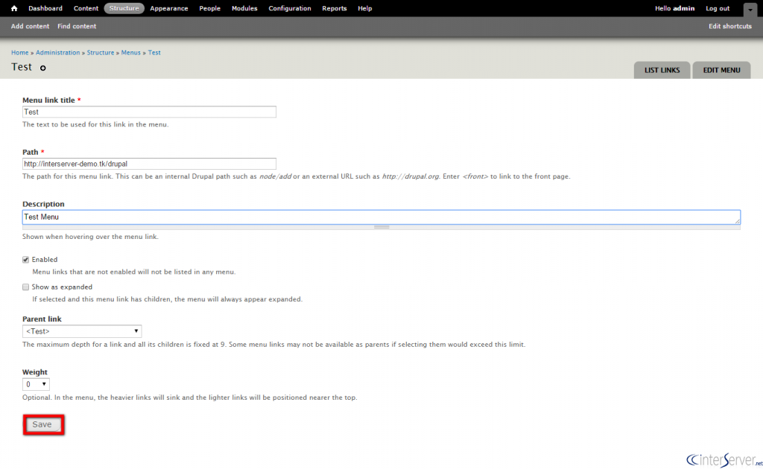Focus the Menu link title field
Image resolution: width=763 pixels, height=469 pixels.
pyautogui.click(x=149, y=112)
